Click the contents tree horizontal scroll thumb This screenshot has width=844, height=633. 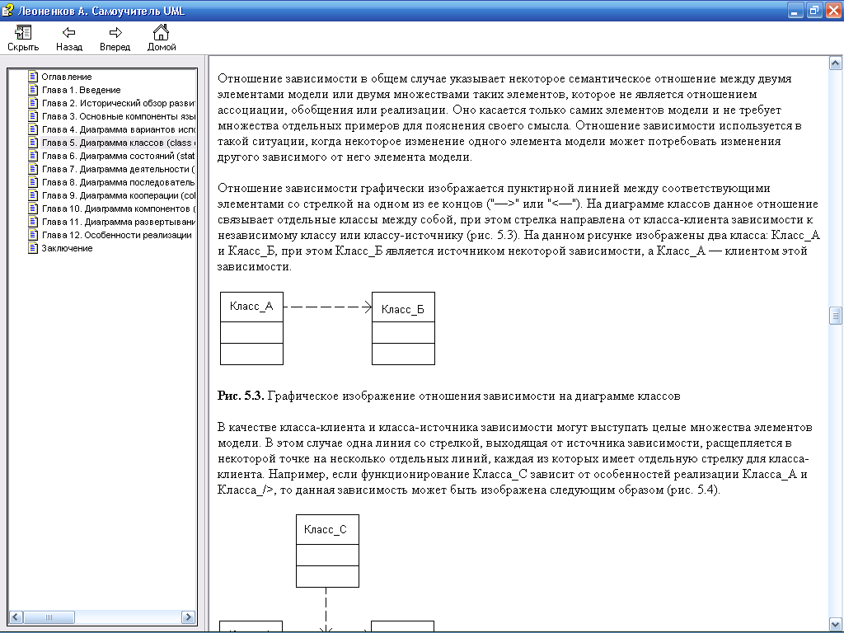[49, 617]
